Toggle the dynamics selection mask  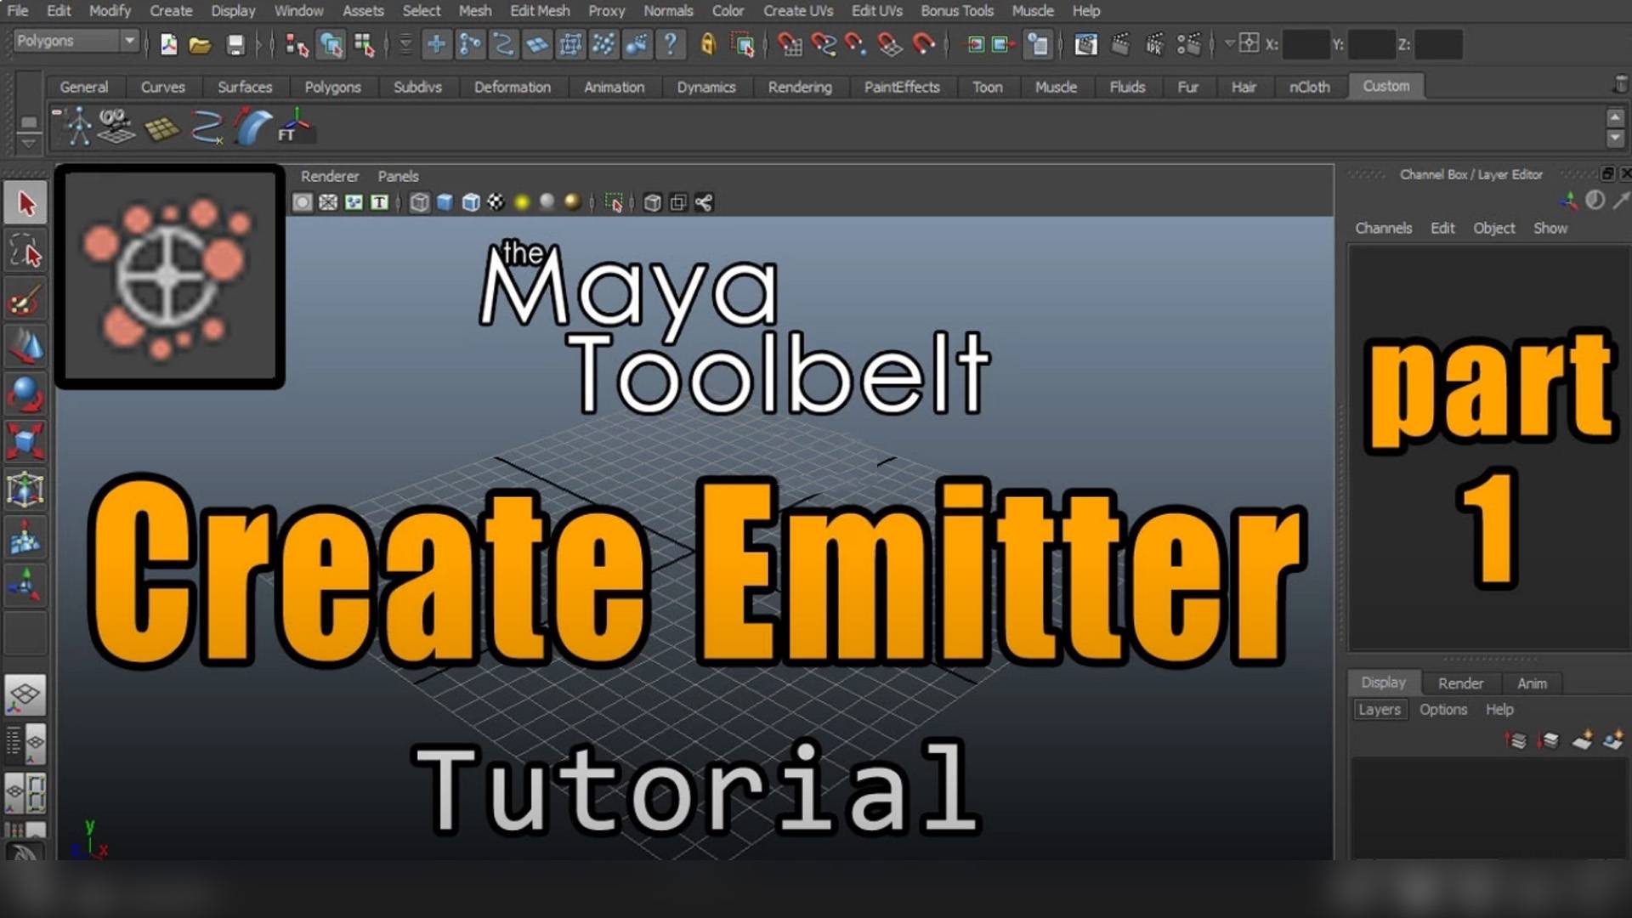tap(603, 44)
